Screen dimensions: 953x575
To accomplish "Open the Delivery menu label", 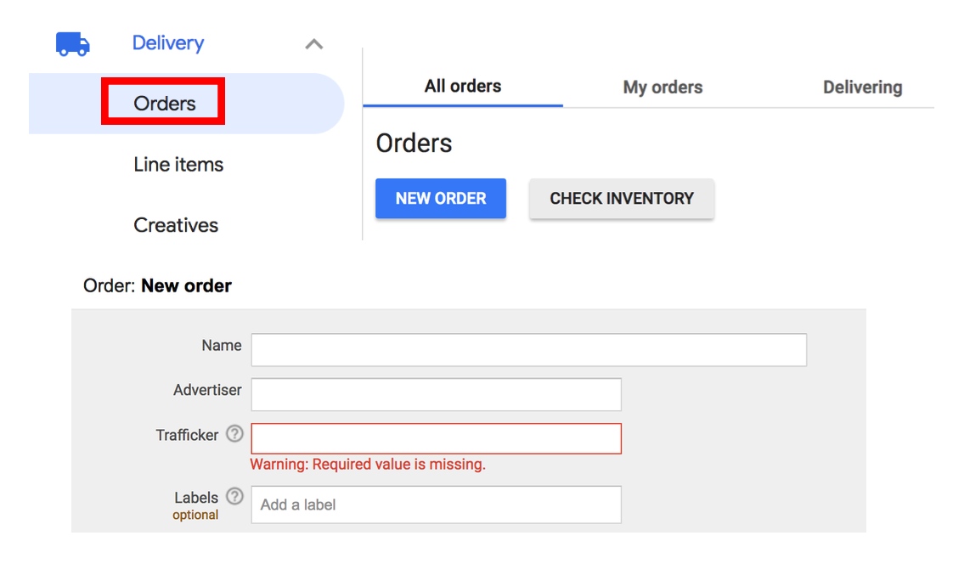I will coord(168,43).
